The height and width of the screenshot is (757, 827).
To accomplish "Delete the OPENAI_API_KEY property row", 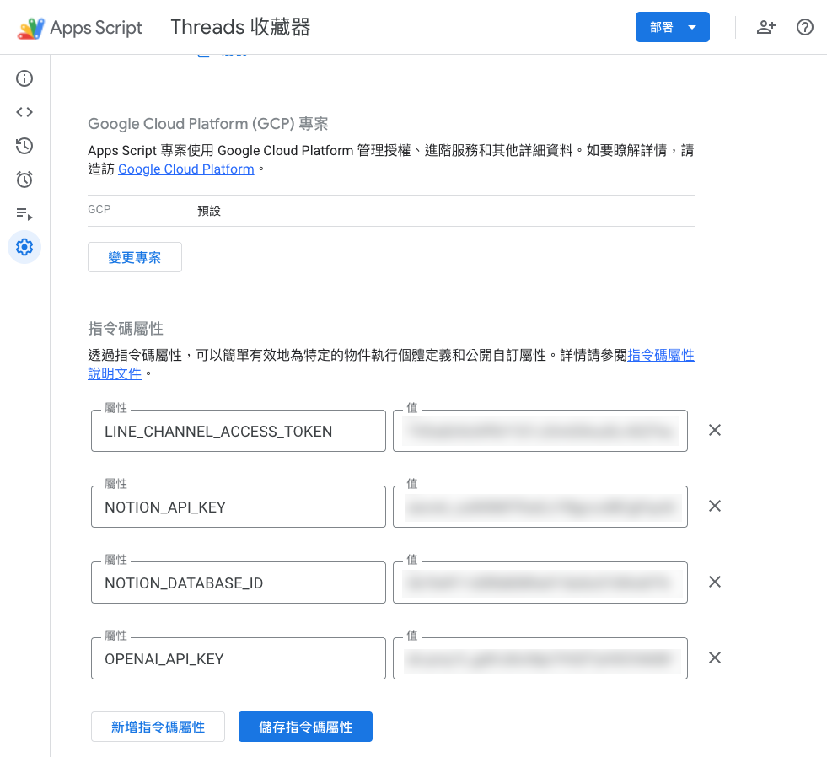I will [714, 658].
